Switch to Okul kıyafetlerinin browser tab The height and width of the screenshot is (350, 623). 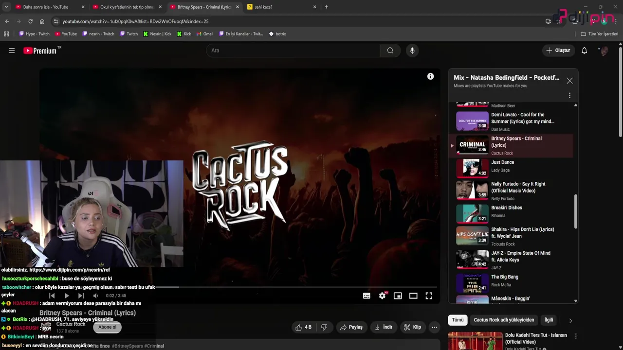pyautogui.click(x=127, y=7)
